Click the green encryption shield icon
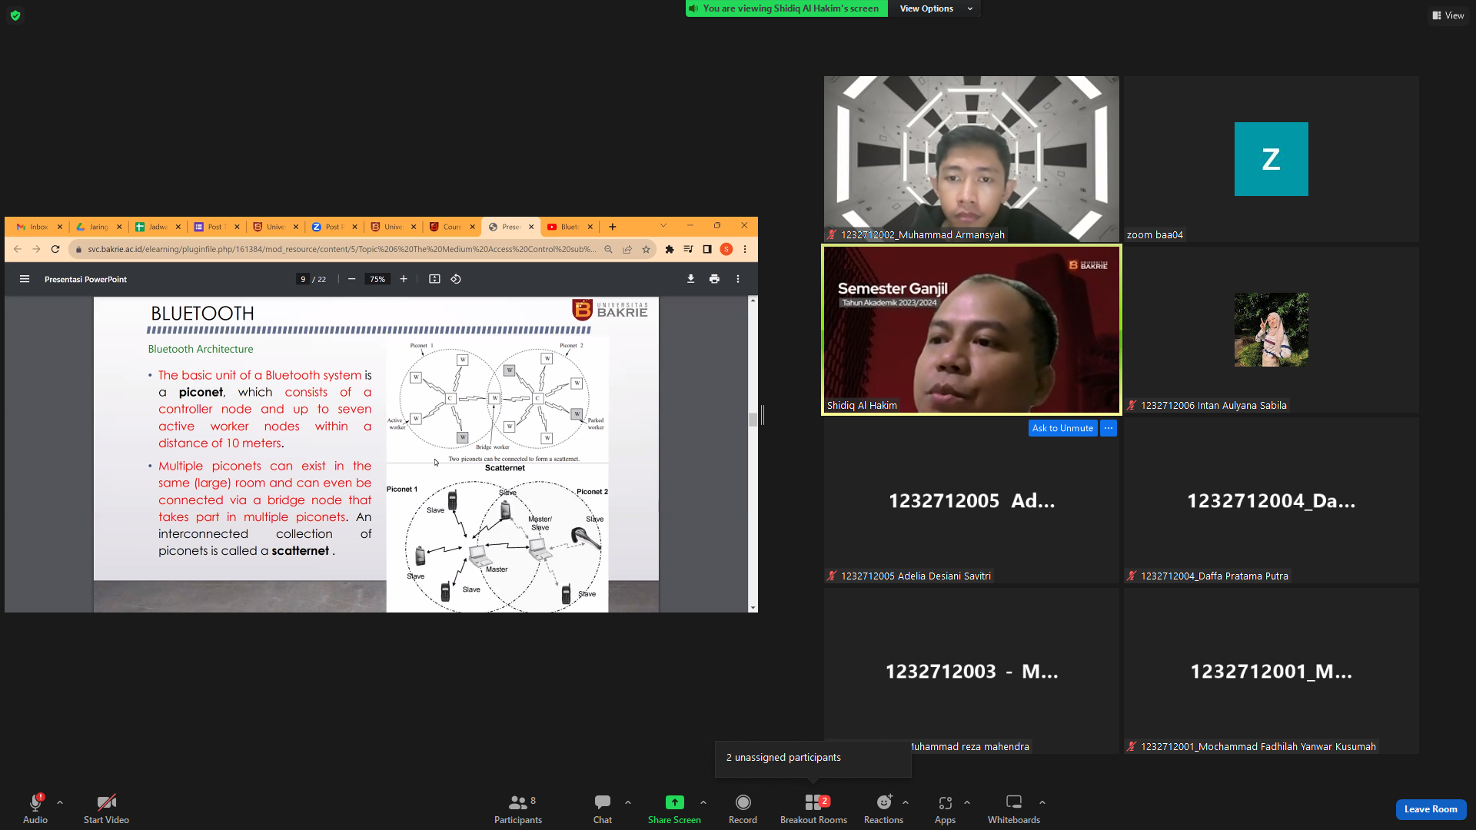Viewport: 1476px width, 830px height. [x=15, y=15]
